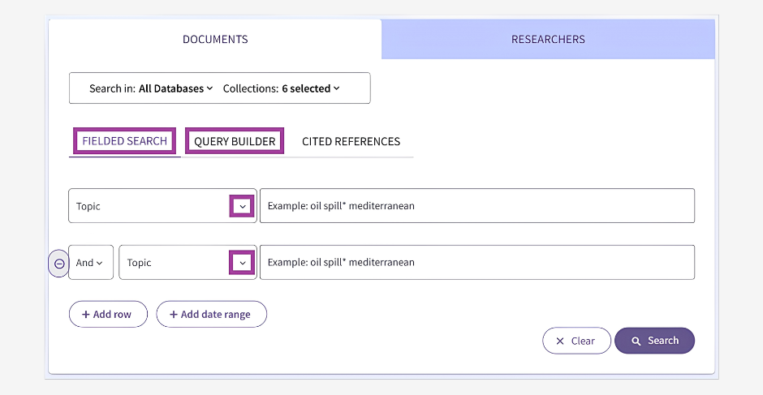
Task: Open the All Databases selector
Action: pyautogui.click(x=175, y=88)
